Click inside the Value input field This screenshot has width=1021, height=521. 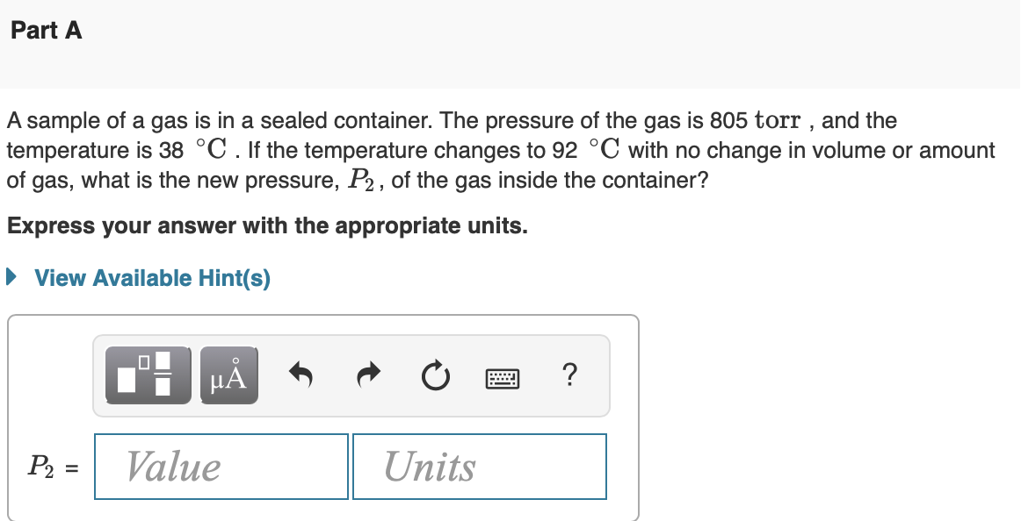[x=221, y=466]
